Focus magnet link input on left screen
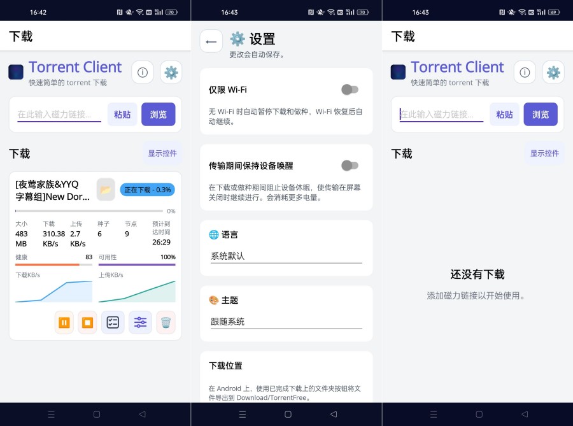Screen dimensions: 573x426 click(x=59, y=115)
